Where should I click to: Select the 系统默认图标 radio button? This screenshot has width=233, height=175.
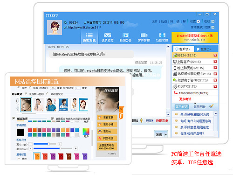(x=26, y=94)
